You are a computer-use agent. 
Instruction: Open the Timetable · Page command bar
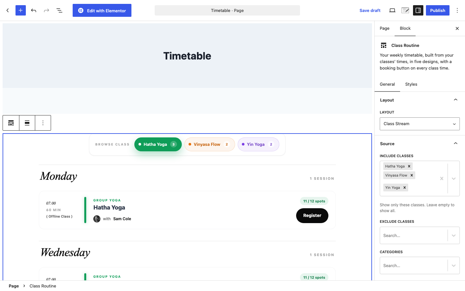[x=227, y=10]
